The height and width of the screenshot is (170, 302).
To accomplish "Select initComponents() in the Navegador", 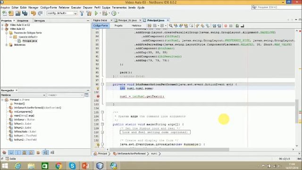I will point(23,112).
